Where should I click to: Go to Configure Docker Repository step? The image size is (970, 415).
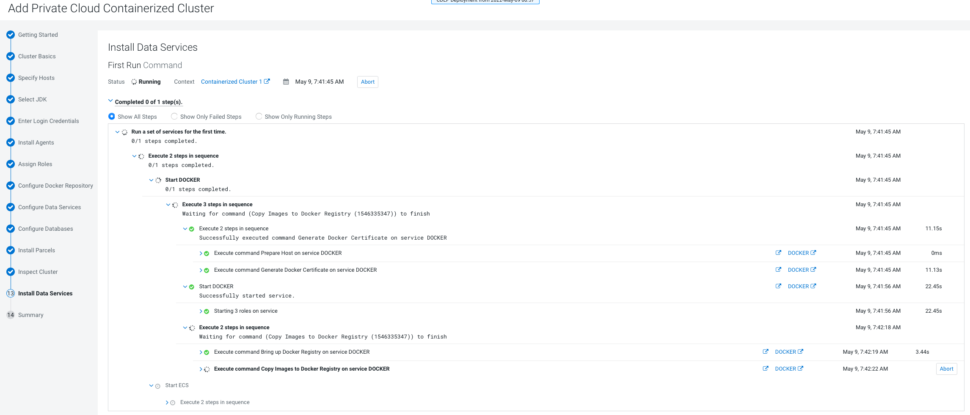pos(55,186)
